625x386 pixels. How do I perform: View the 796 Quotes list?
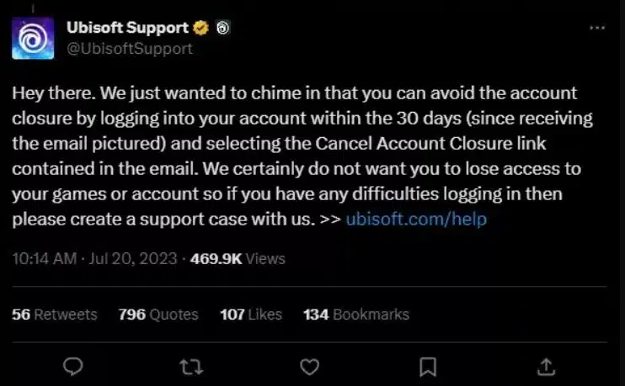158,315
